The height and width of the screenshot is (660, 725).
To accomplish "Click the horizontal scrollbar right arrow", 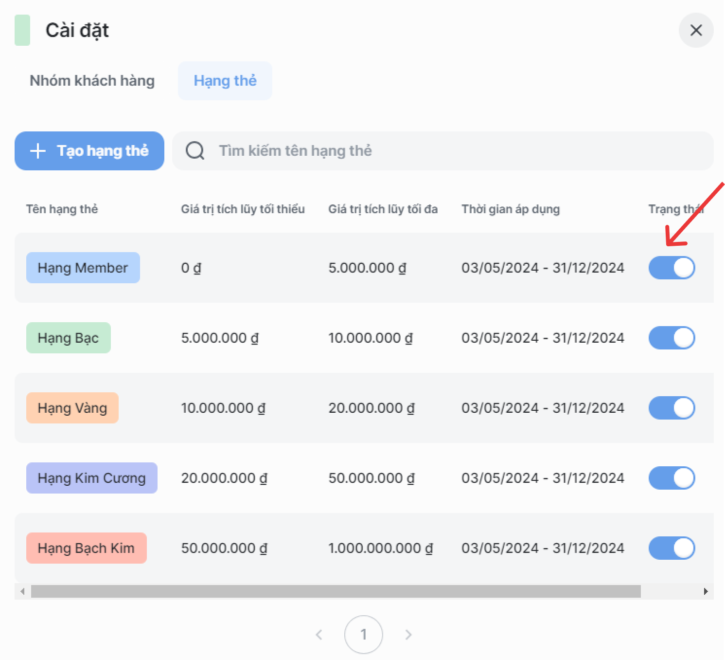I will pos(706,591).
